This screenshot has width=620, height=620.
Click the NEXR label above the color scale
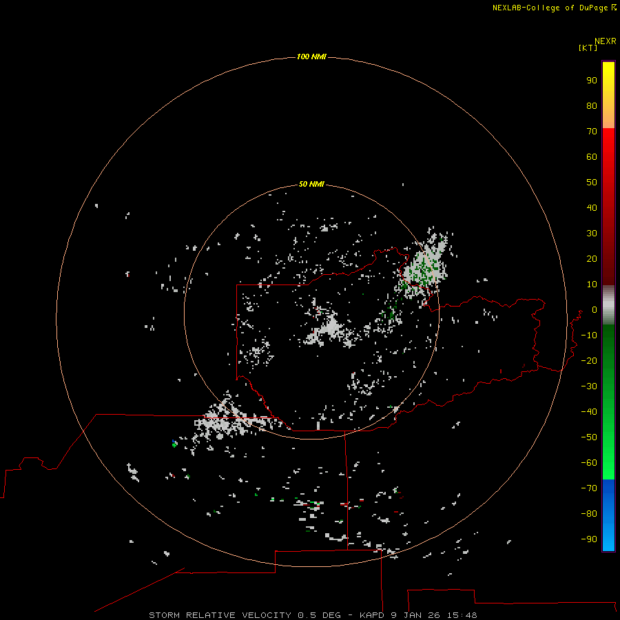pyautogui.click(x=606, y=41)
